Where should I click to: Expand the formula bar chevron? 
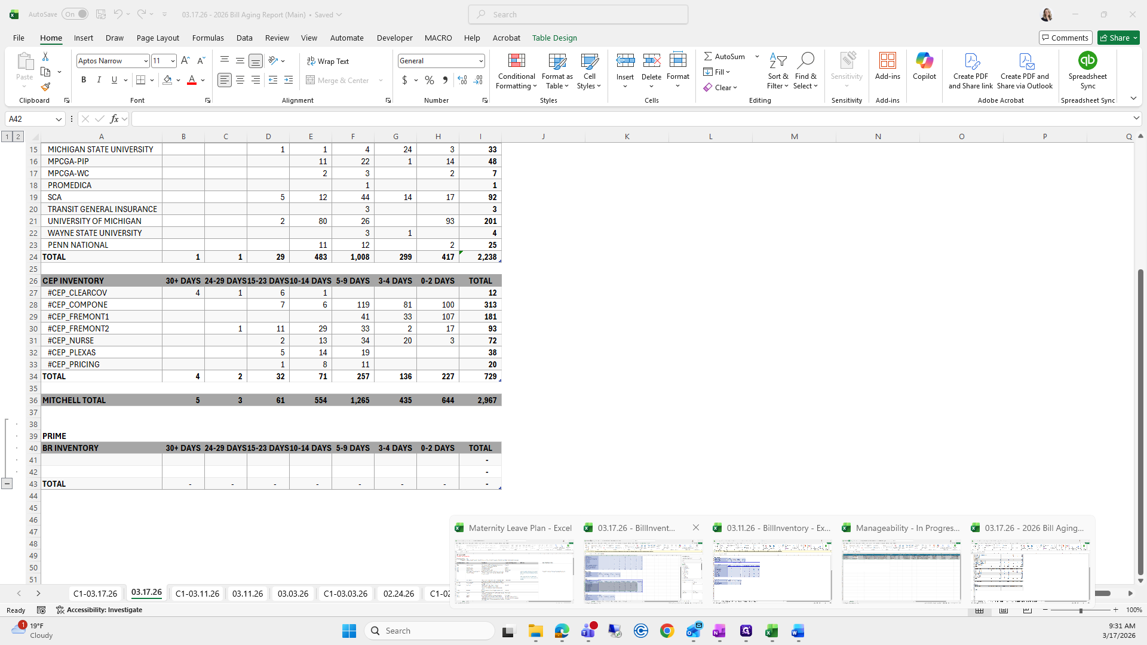(x=1136, y=119)
